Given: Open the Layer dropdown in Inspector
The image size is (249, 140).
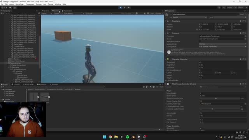Looking at the screenshot, I should pos(230,17).
